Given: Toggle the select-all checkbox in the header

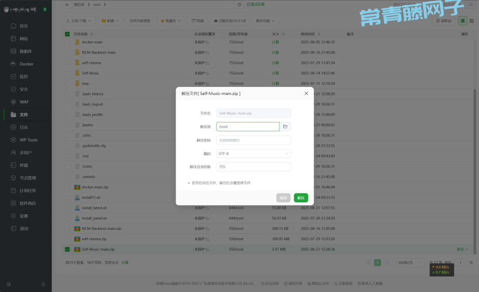Looking at the screenshot, I should click(x=67, y=34).
